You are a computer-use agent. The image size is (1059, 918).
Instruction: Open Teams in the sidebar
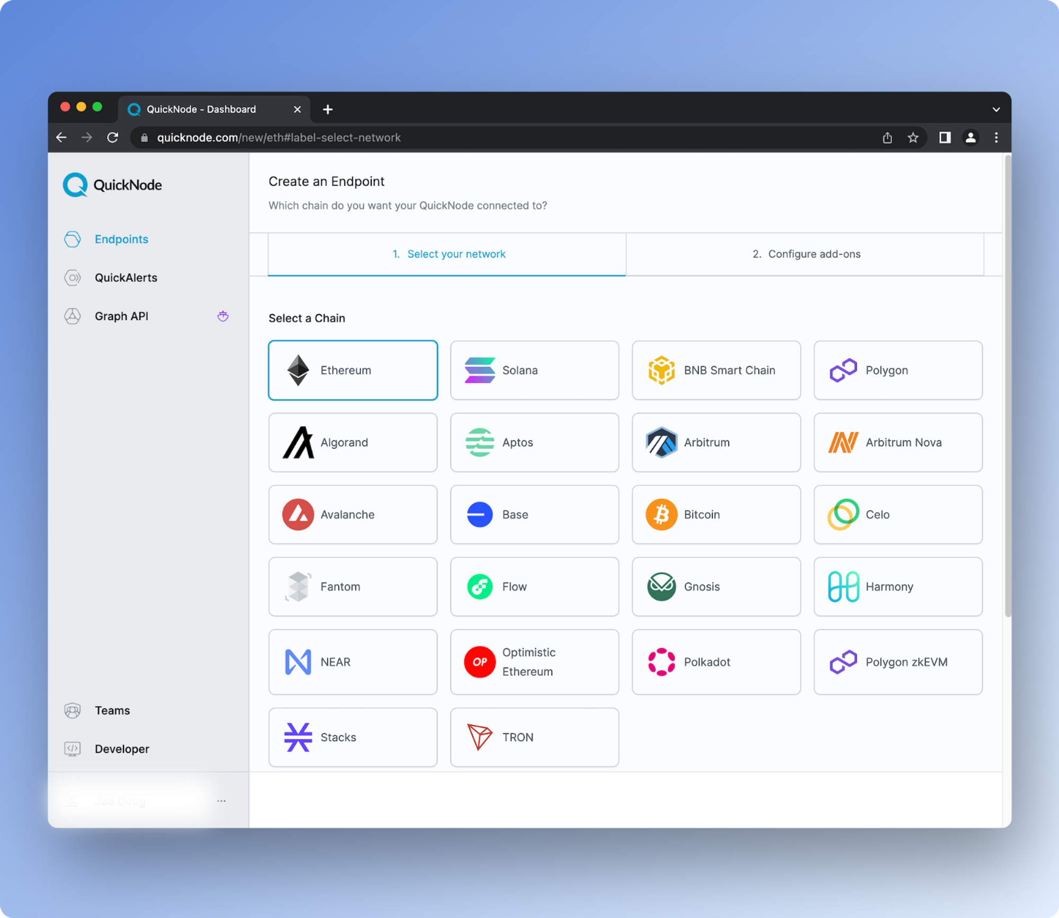click(x=112, y=710)
